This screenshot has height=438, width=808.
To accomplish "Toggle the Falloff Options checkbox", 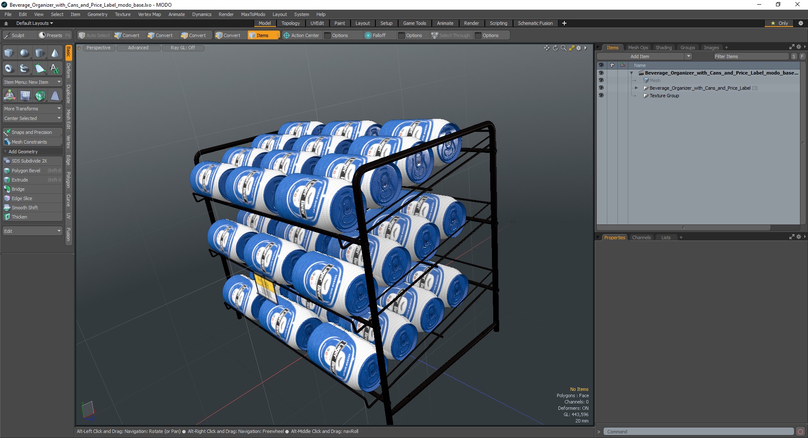I will [x=401, y=35].
